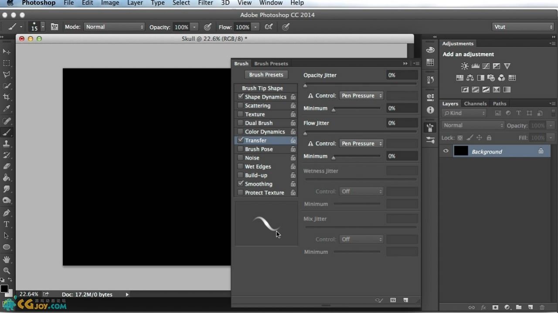The image size is (558, 313).
Task: Select the Ellipse shape tool
Action: [x=7, y=247]
